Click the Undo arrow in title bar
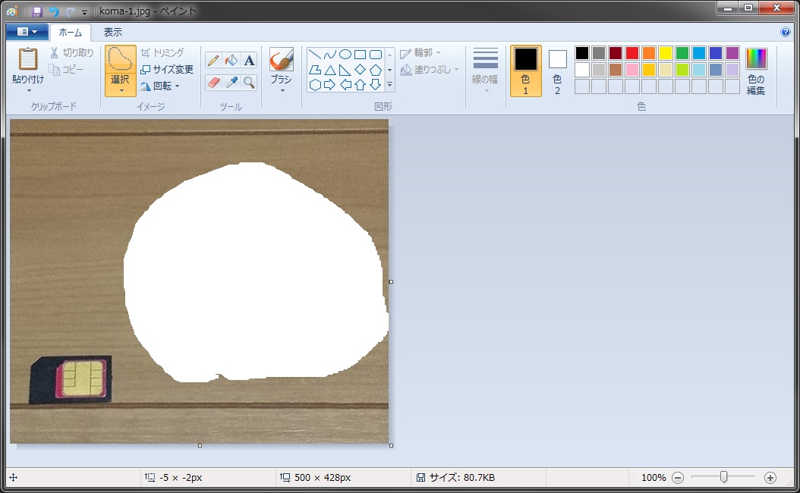This screenshot has height=493, width=800. tap(54, 11)
